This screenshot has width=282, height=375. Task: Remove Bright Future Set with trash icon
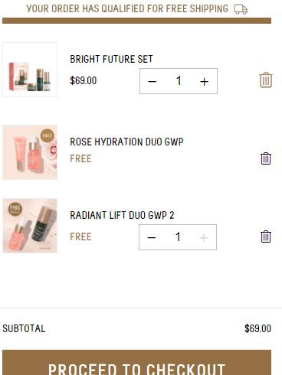pos(266,80)
